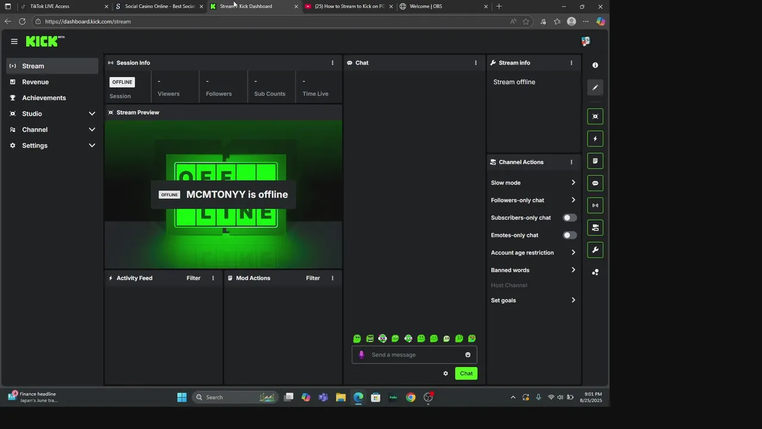Open the Stream info panel's three-dot menu

pos(571,63)
